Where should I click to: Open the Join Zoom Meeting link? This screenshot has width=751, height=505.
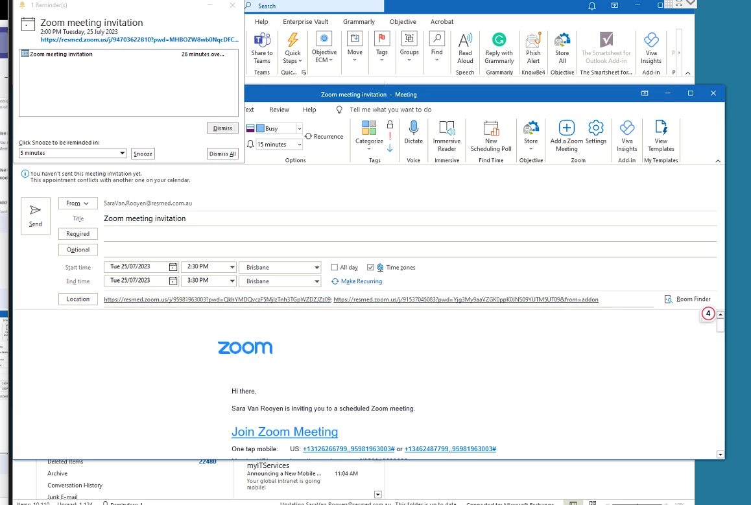tap(285, 432)
